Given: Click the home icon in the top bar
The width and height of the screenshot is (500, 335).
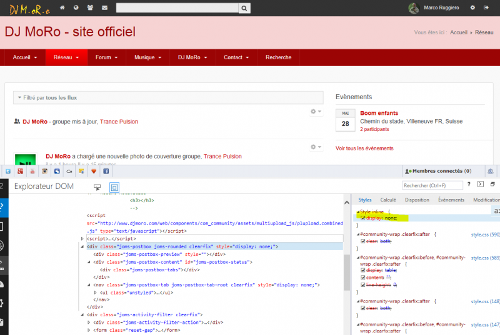Looking at the screenshot, I should tap(62, 7).
